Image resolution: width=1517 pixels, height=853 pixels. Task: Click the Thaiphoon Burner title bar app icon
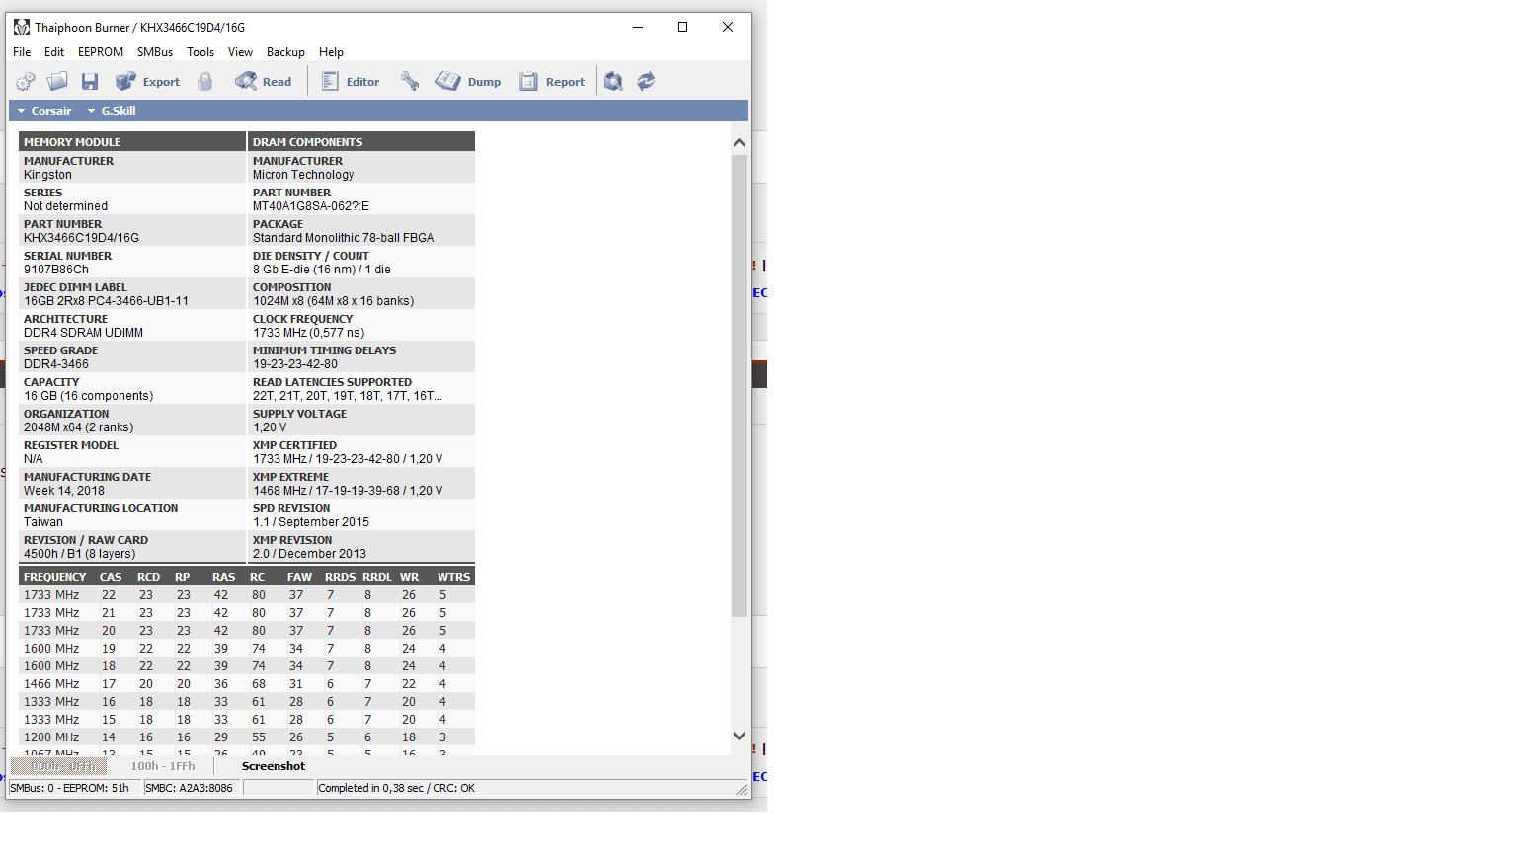tap(21, 27)
